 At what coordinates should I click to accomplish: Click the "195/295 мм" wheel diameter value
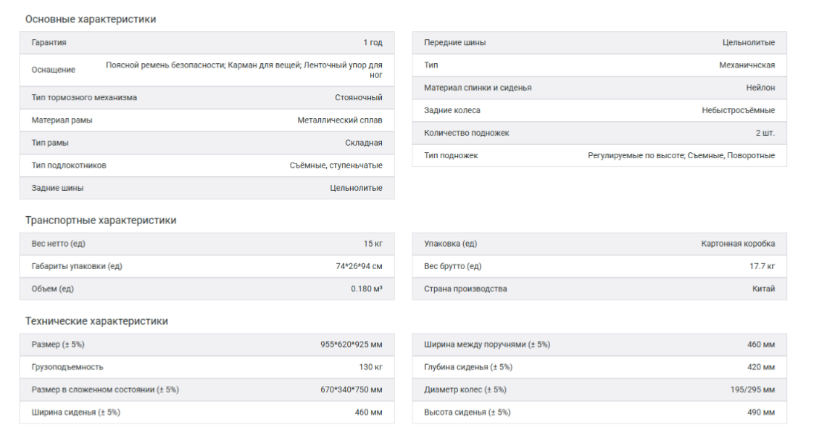pos(752,390)
